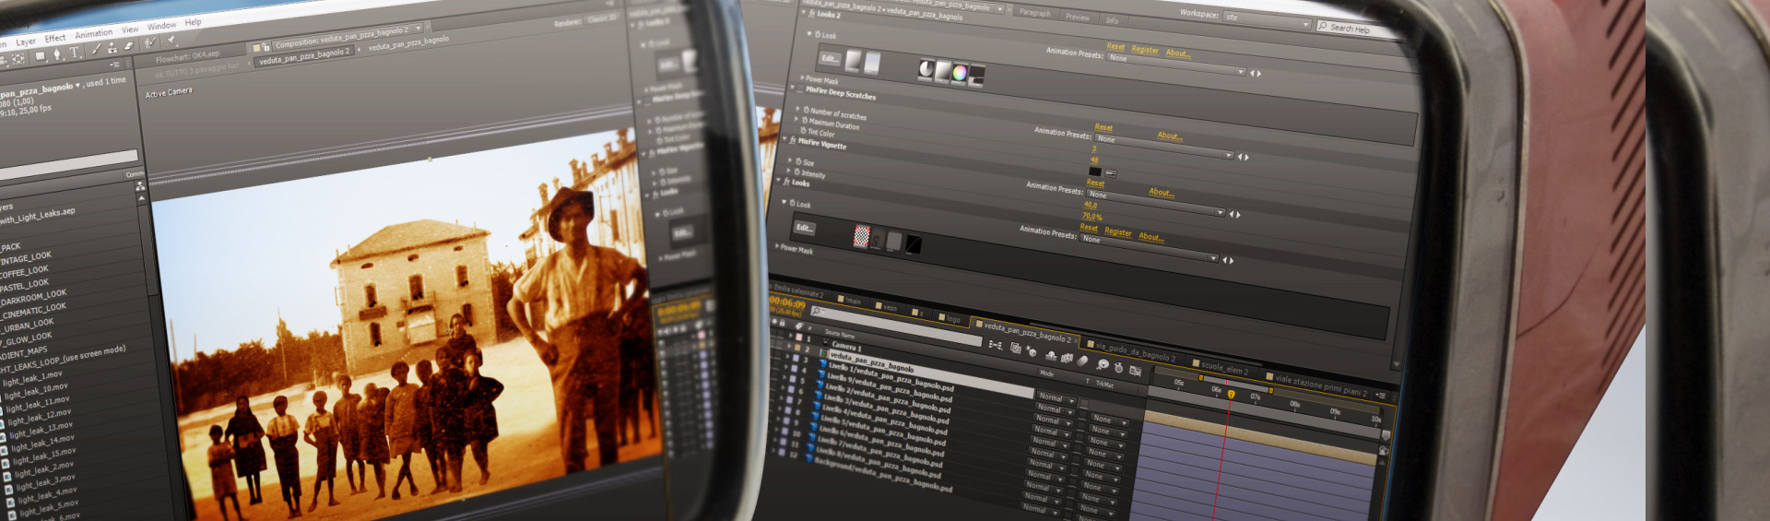The height and width of the screenshot is (521, 1770).
Task: Open composition mini-flowchart in timeline
Action: [994, 344]
